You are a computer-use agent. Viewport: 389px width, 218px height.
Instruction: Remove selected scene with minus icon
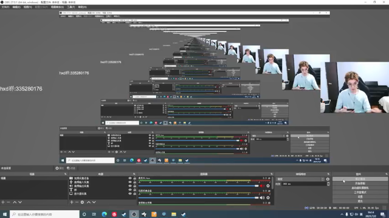[9, 202]
